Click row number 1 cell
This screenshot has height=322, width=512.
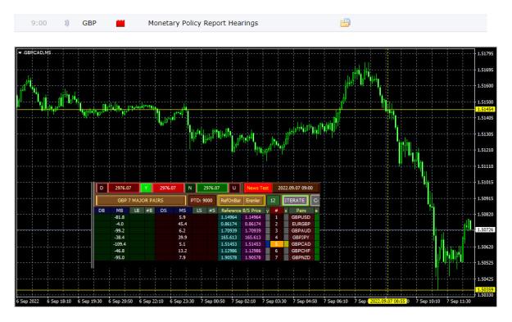277,217
